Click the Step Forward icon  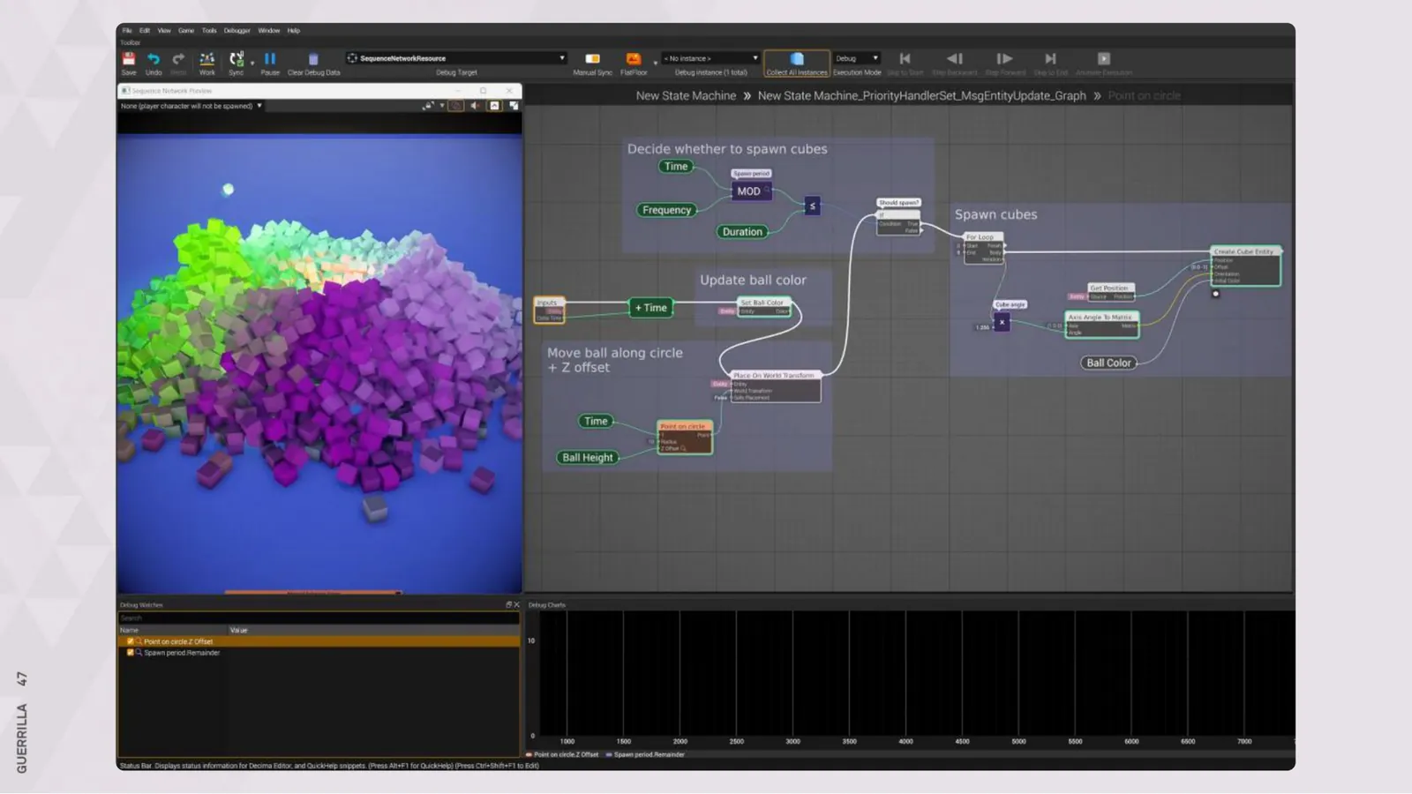click(x=1004, y=59)
